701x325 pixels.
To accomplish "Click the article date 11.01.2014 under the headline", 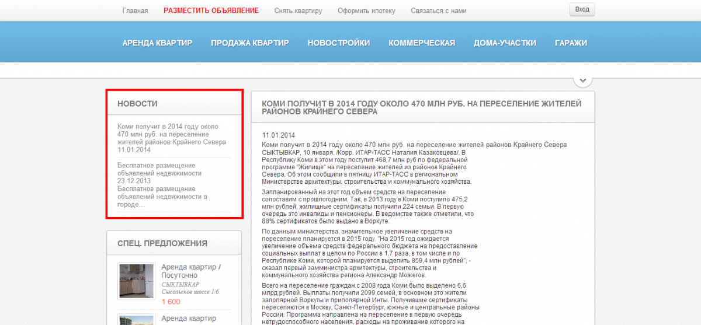I will [279, 135].
